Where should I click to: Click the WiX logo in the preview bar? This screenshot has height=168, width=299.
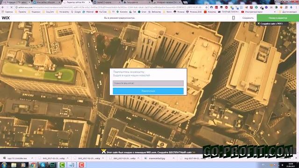tap(6, 18)
